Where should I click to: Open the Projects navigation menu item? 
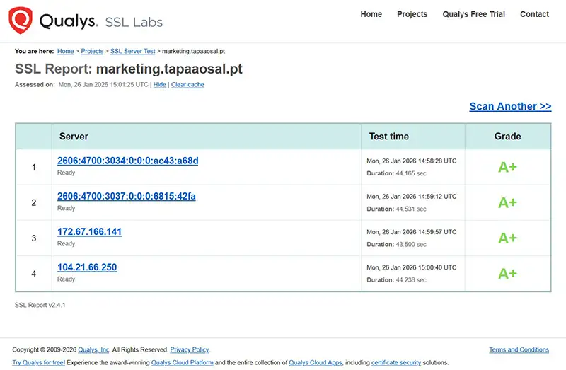(x=412, y=14)
